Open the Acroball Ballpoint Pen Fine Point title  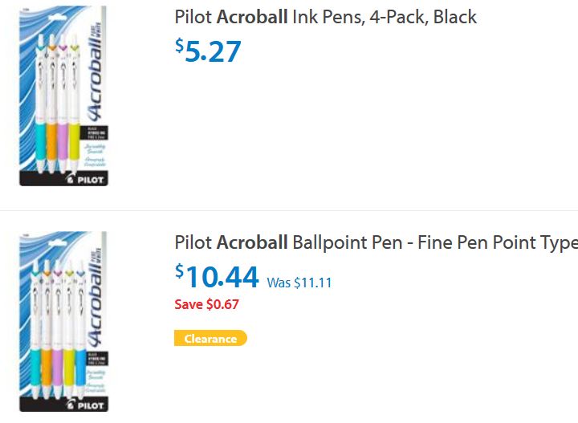click(376, 242)
